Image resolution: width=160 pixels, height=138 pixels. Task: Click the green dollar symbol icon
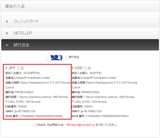[73, 68]
